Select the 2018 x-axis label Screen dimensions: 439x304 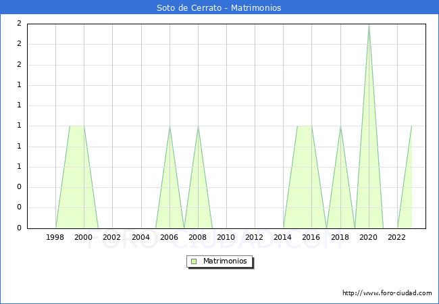coord(340,237)
